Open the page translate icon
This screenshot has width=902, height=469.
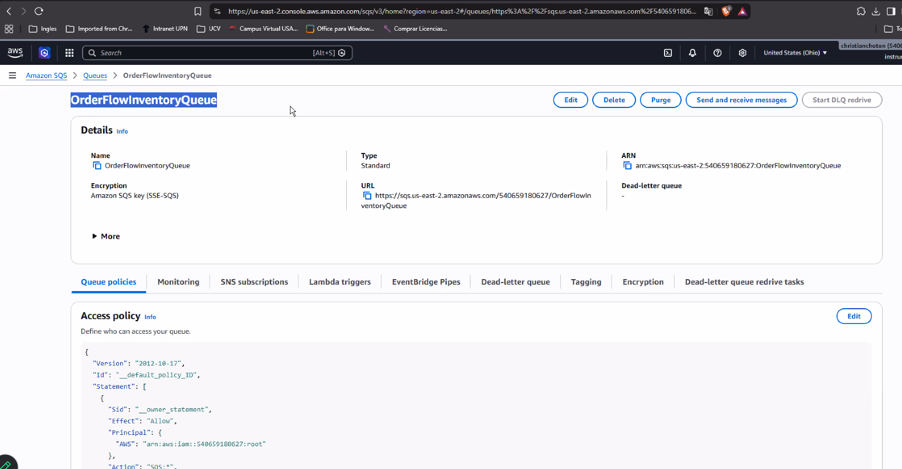pos(708,11)
